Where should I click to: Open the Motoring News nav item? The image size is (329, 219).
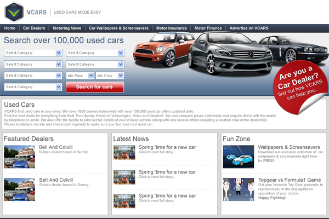67,28
